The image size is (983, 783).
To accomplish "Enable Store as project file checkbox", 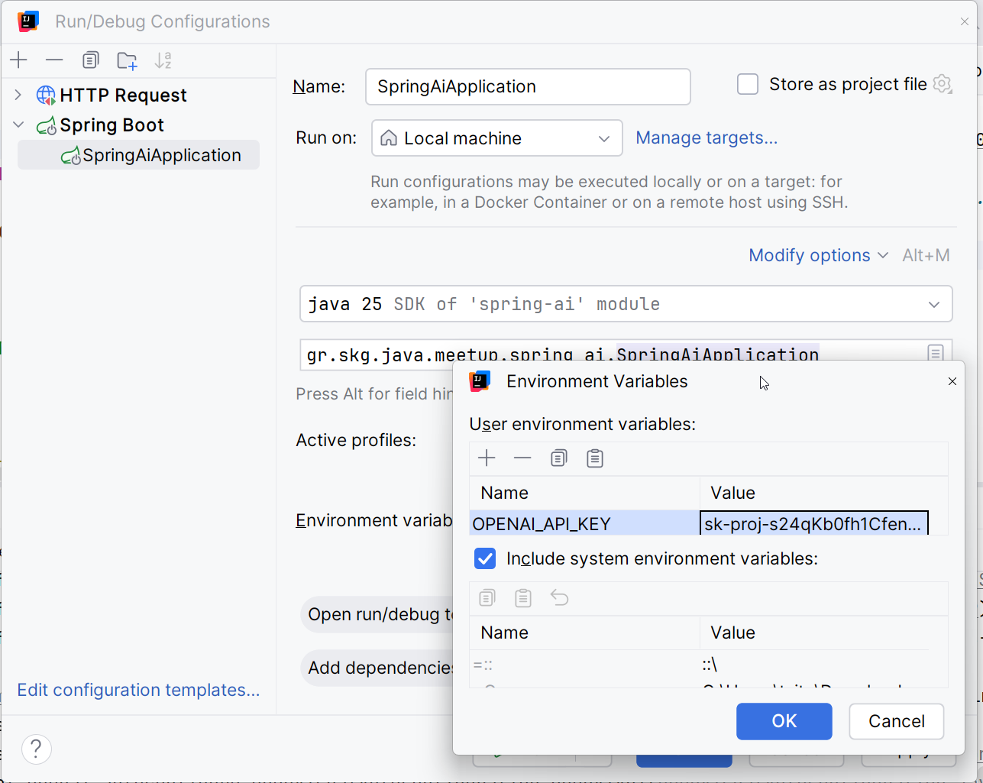I will (748, 84).
